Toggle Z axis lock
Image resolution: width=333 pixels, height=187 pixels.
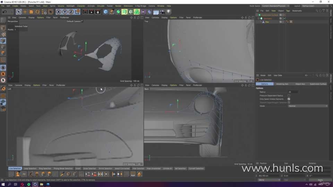tap(71, 12)
